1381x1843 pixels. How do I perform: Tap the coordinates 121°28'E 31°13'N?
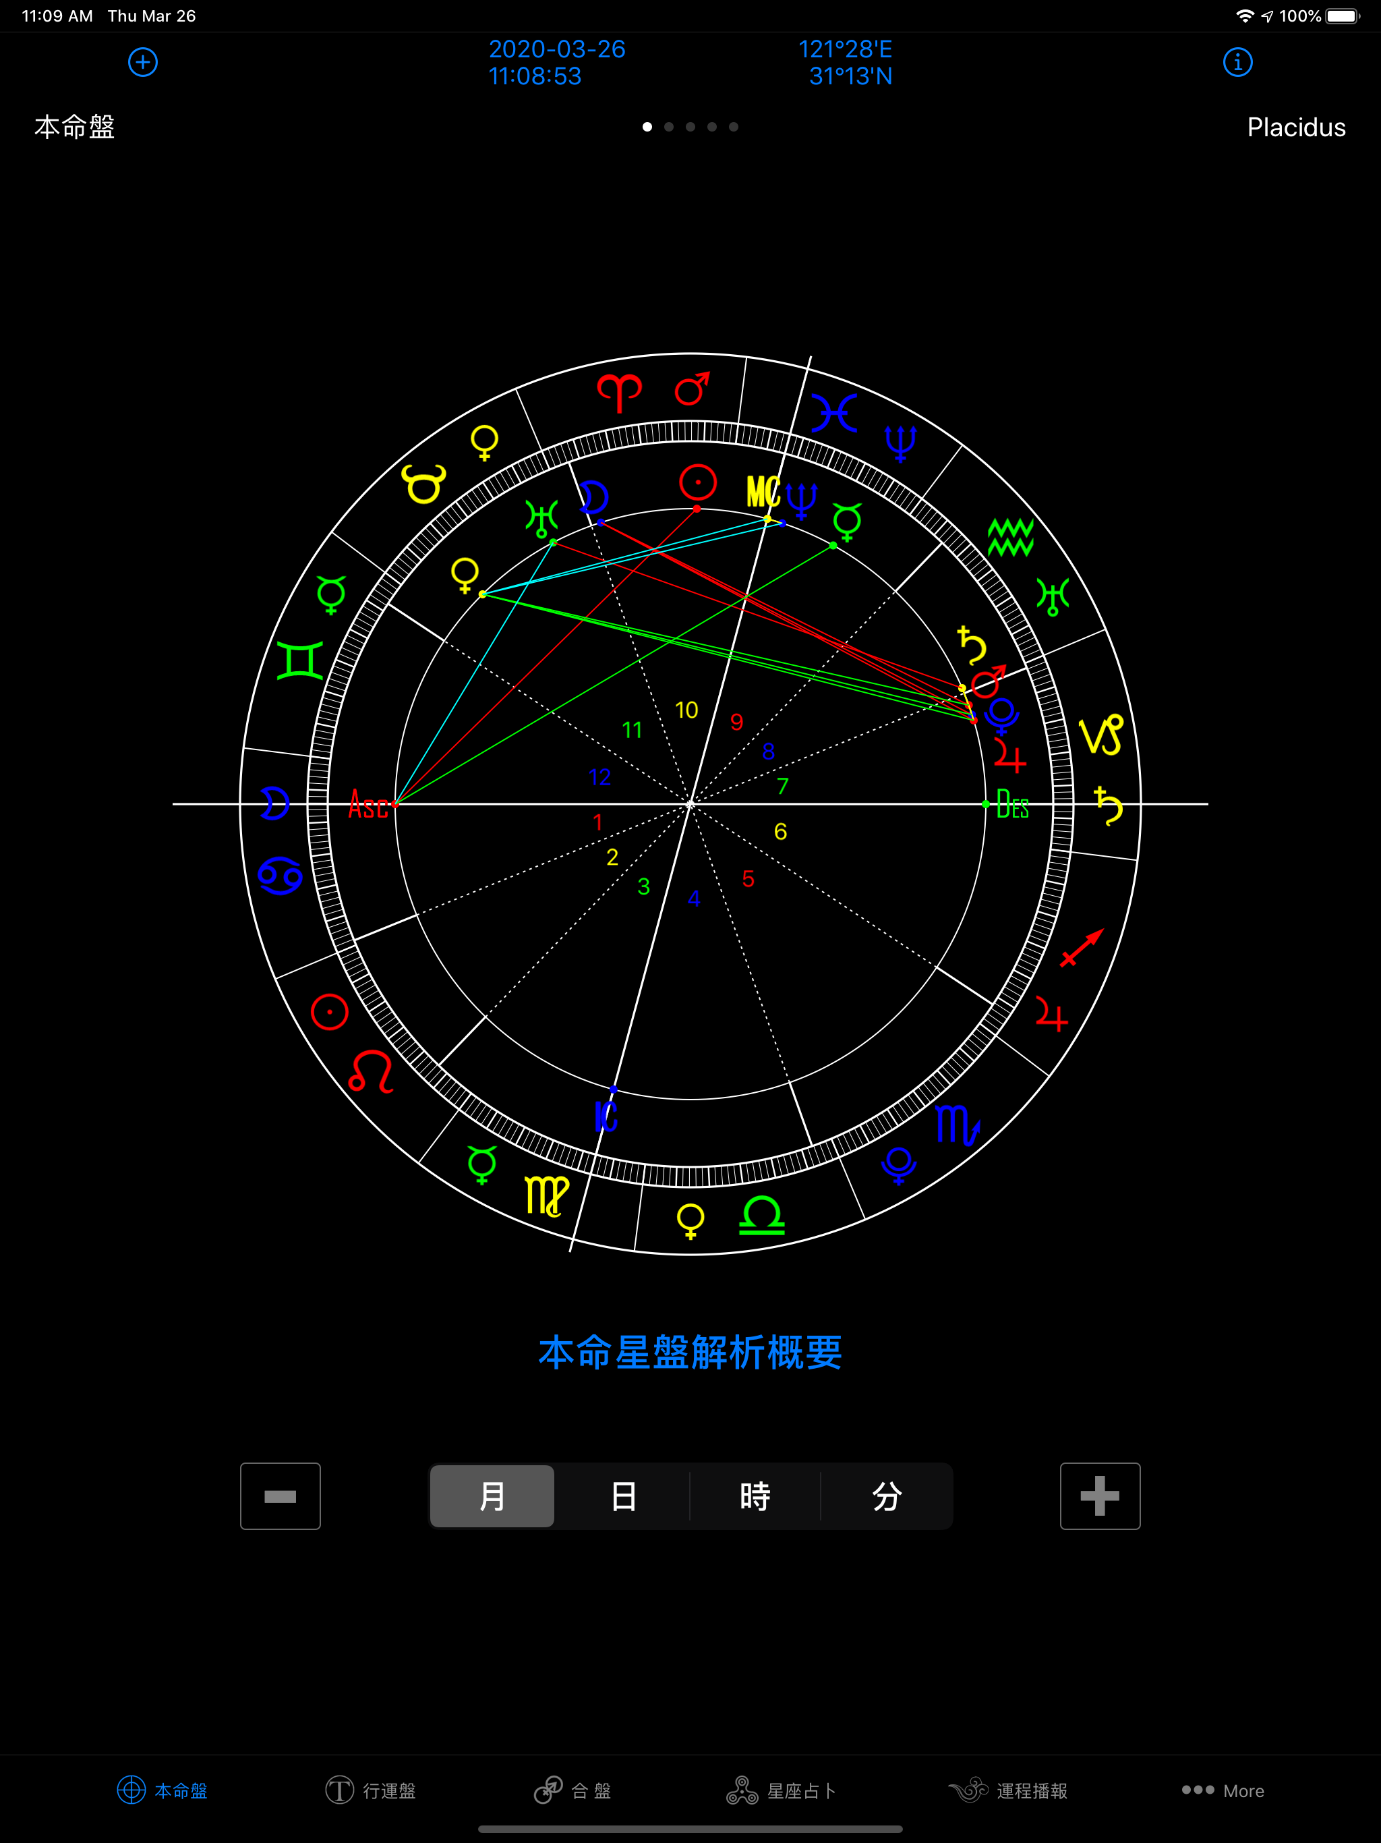[846, 63]
